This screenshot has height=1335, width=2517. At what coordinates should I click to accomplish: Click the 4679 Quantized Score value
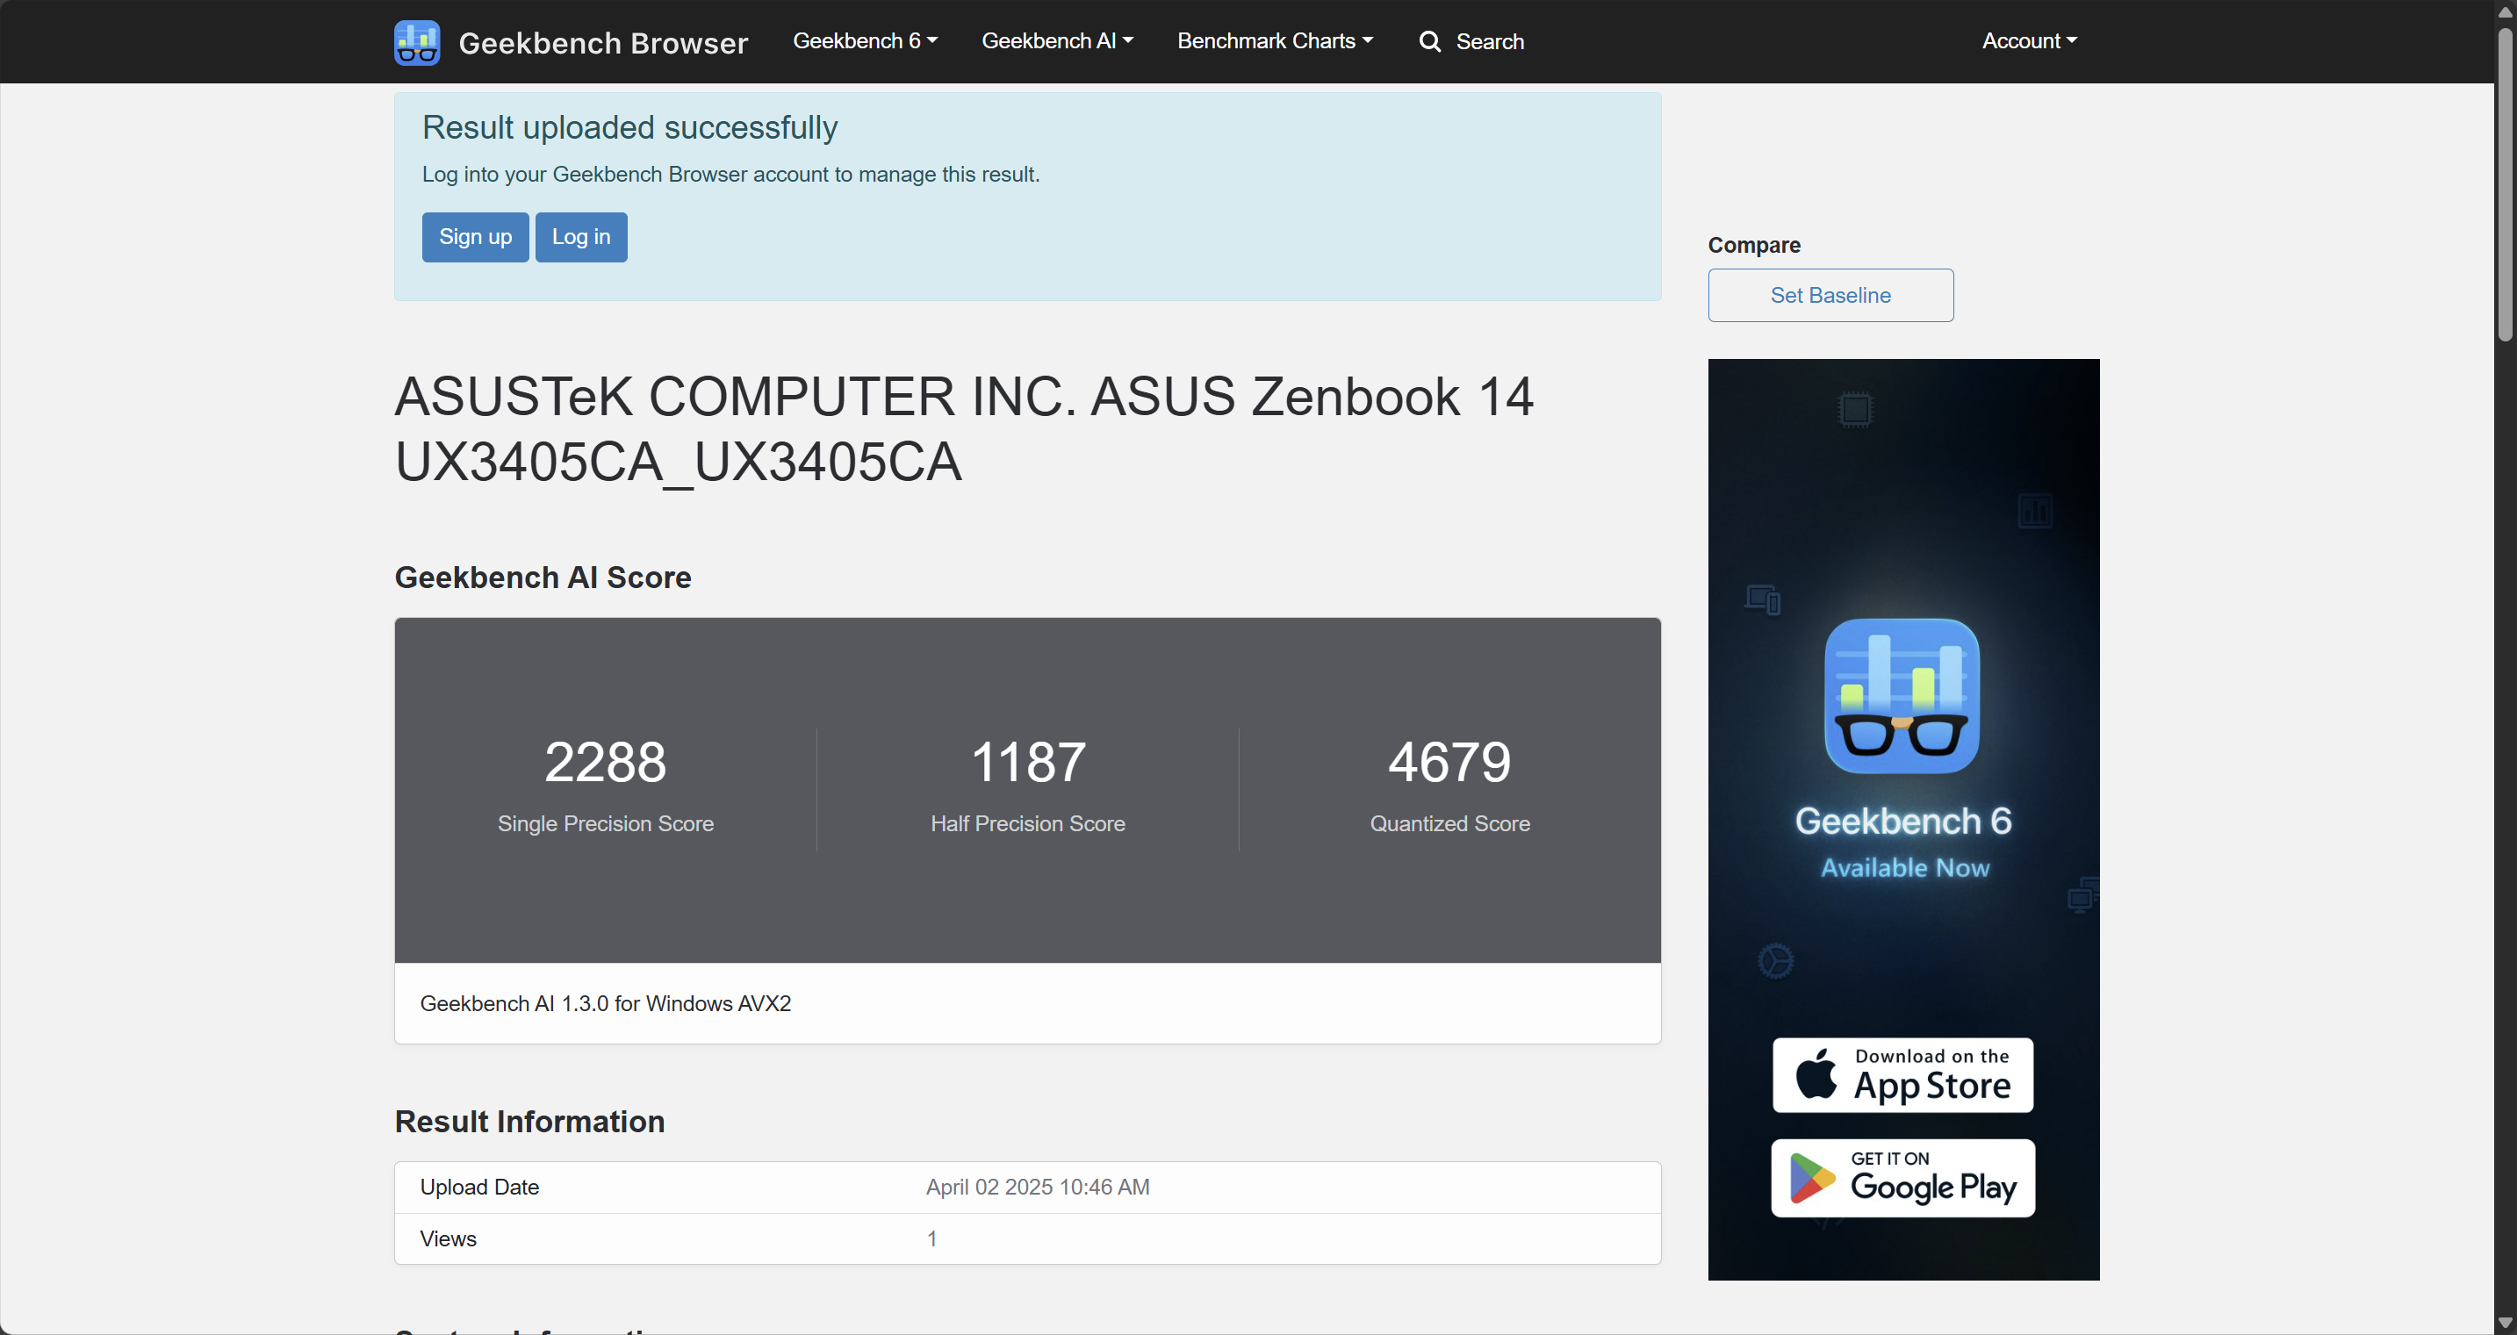click(1449, 762)
